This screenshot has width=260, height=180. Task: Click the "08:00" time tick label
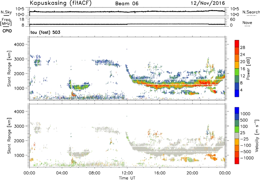click(x=95, y=173)
